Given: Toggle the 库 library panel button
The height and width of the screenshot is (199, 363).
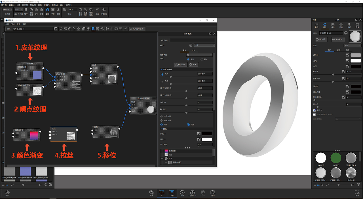Looking at the screenshot, I should tap(162, 193).
